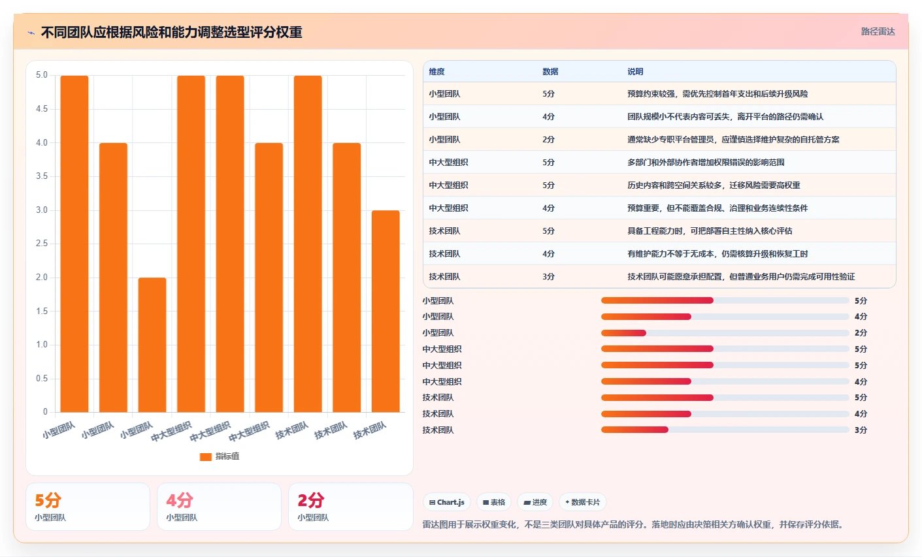The width and height of the screenshot is (922, 557).
Task: Select the row 预算约束较强，需优先控制首年支出
Action: tap(659, 94)
